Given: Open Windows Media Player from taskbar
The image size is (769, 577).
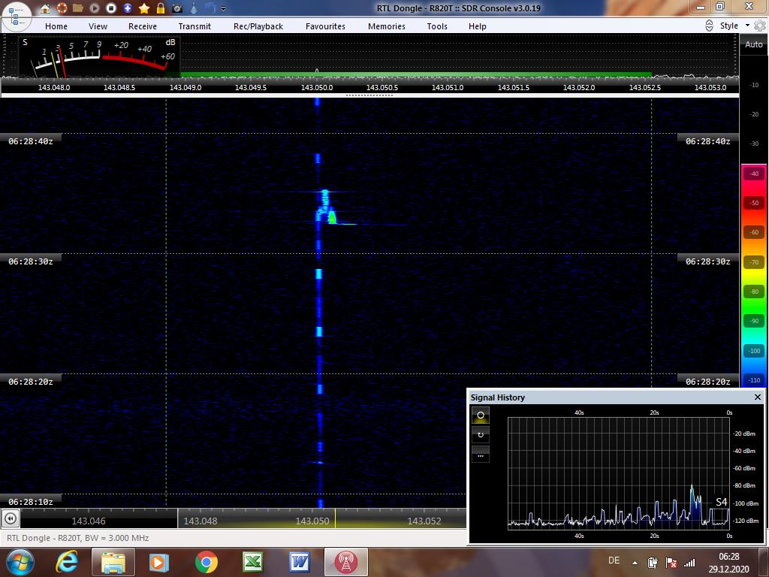Looking at the screenshot, I should click(159, 562).
